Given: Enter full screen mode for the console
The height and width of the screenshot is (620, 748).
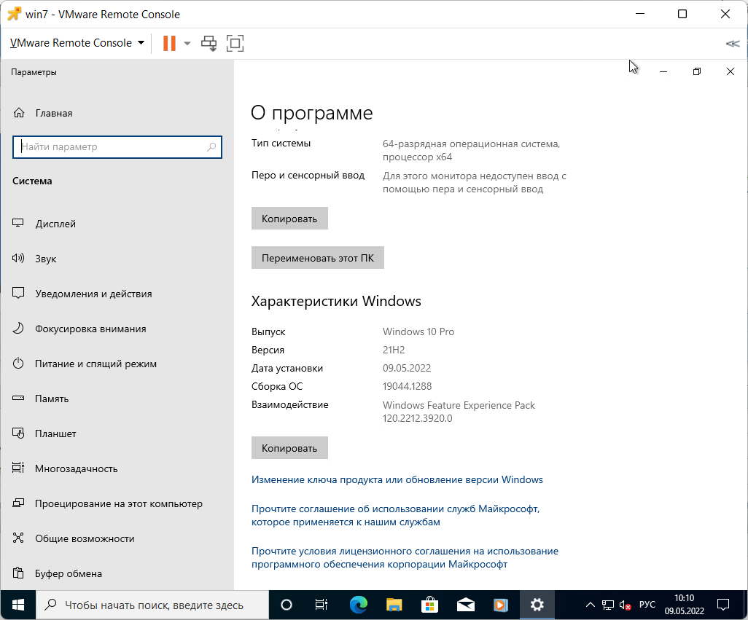Looking at the screenshot, I should [234, 43].
